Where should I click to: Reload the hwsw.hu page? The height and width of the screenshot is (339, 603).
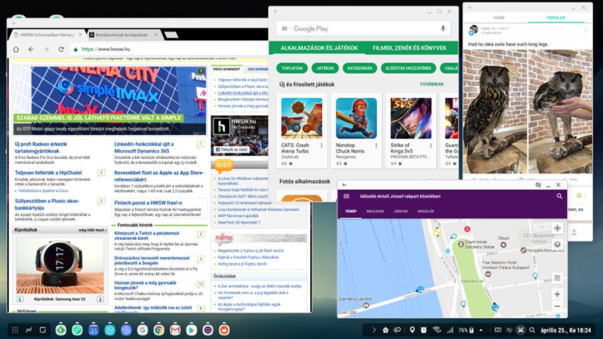61,49
